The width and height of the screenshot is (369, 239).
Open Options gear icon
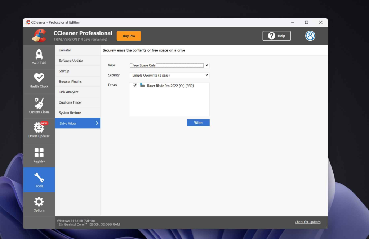point(39,202)
